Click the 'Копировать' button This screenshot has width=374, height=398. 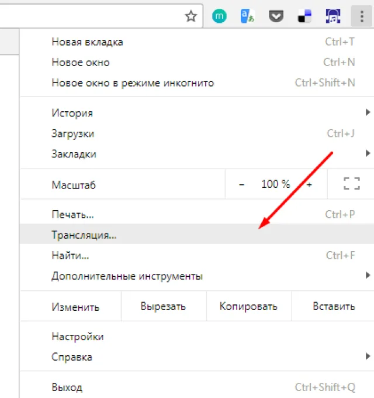click(248, 306)
